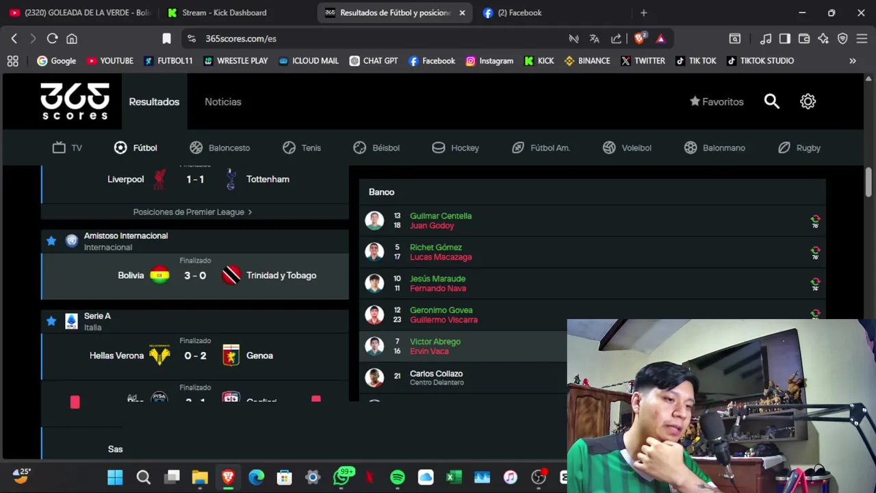Toggle the browser sidebar panel
Image resolution: width=876 pixels, height=493 pixels.
785,38
